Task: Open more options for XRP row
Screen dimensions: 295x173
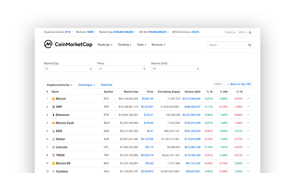Action: point(248,107)
